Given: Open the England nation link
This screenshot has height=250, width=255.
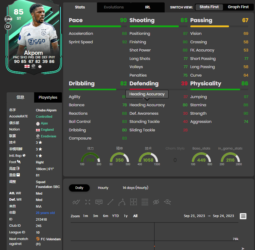Looking at the screenshot, I should [x=47, y=130].
